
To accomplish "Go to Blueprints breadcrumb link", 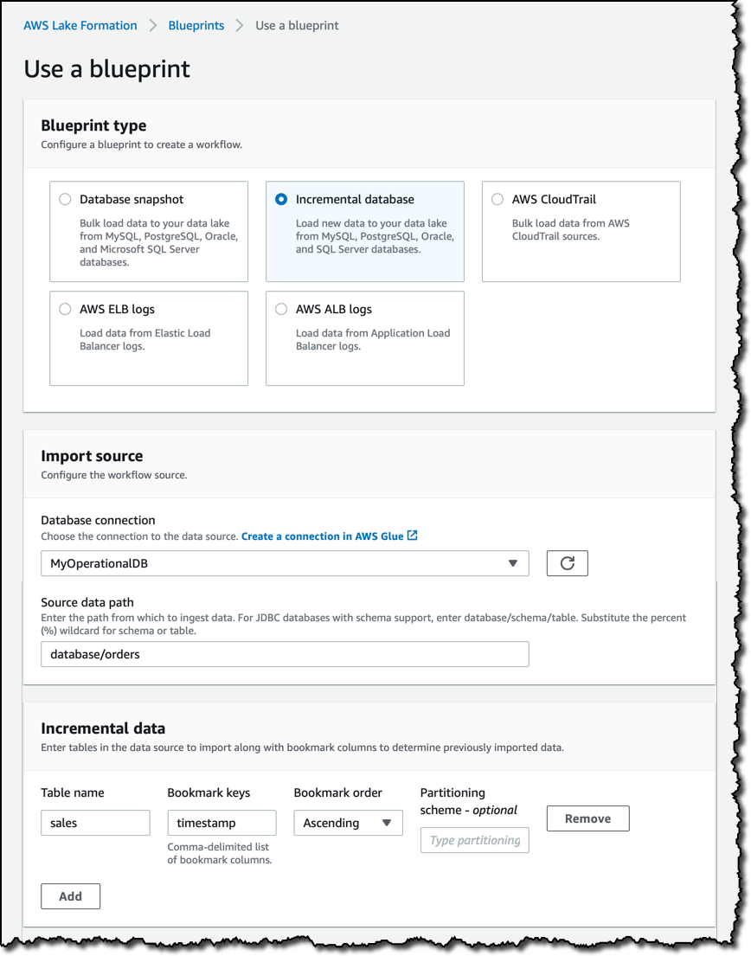I will pos(196,26).
